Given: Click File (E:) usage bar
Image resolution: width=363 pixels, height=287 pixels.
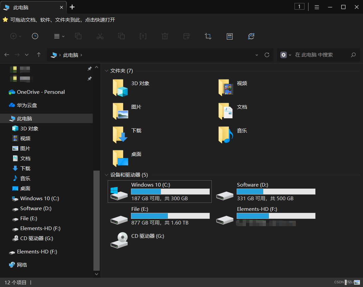Looking at the screenshot, I should coord(171,216).
